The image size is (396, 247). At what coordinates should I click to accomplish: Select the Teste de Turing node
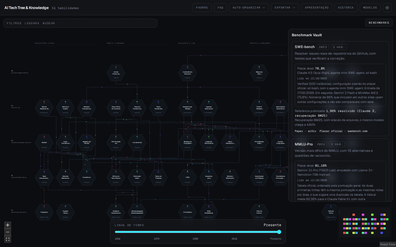[x=331, y=212]
